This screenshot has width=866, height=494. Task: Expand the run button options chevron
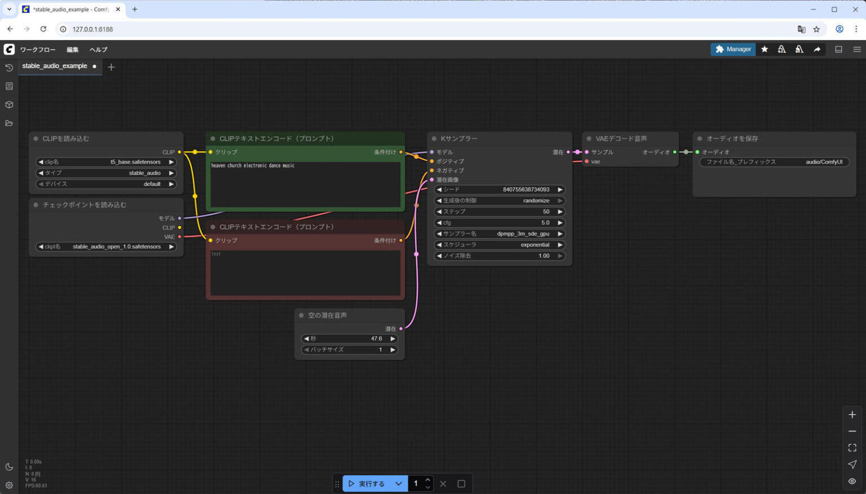[x=399, y=483]
